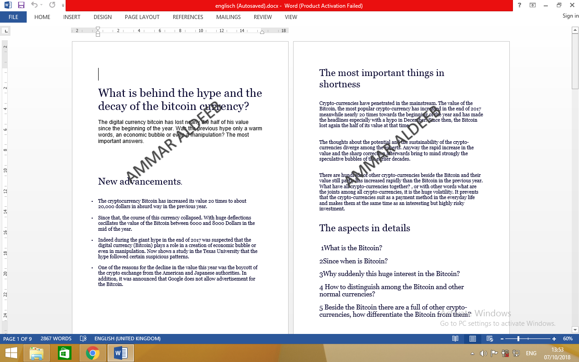Click the zoom in plus button
The image size is (579, 362).
click(x=554, y=338)
